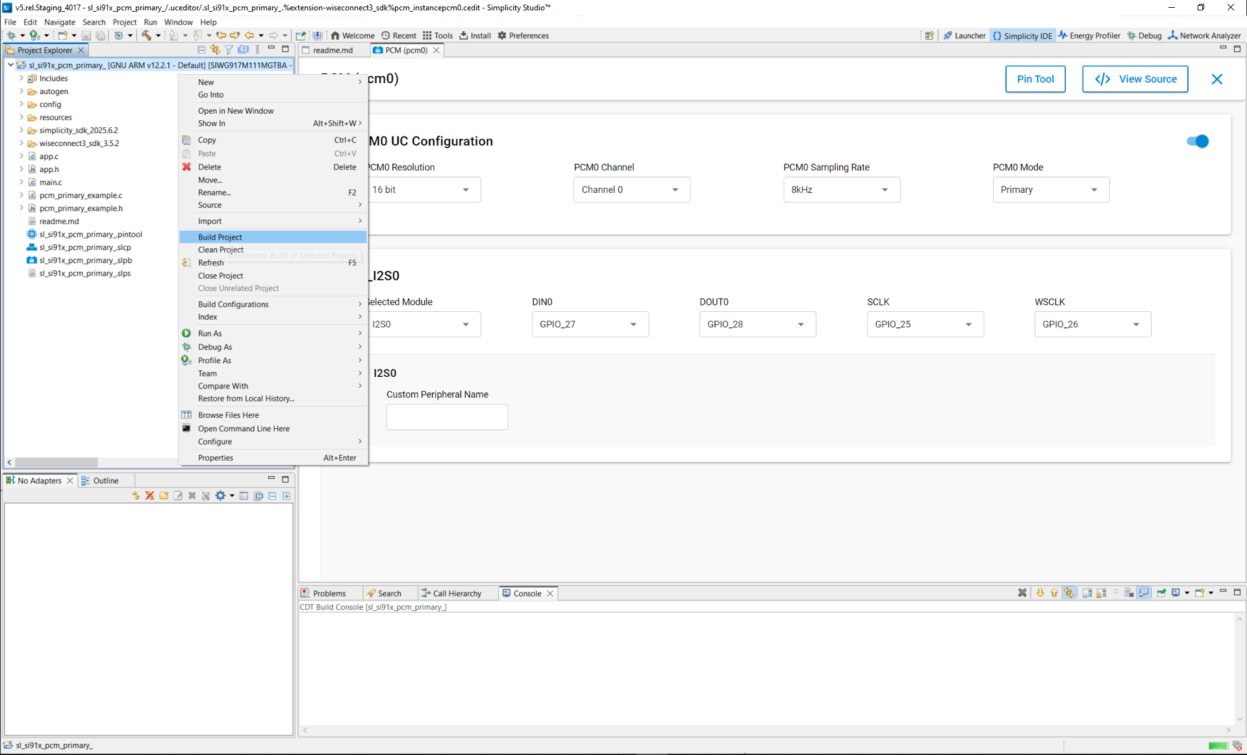Toggle the PCM0 UC Configuration switch
The height and width of the screenshot is (755, 1247).
[1197, 141]
